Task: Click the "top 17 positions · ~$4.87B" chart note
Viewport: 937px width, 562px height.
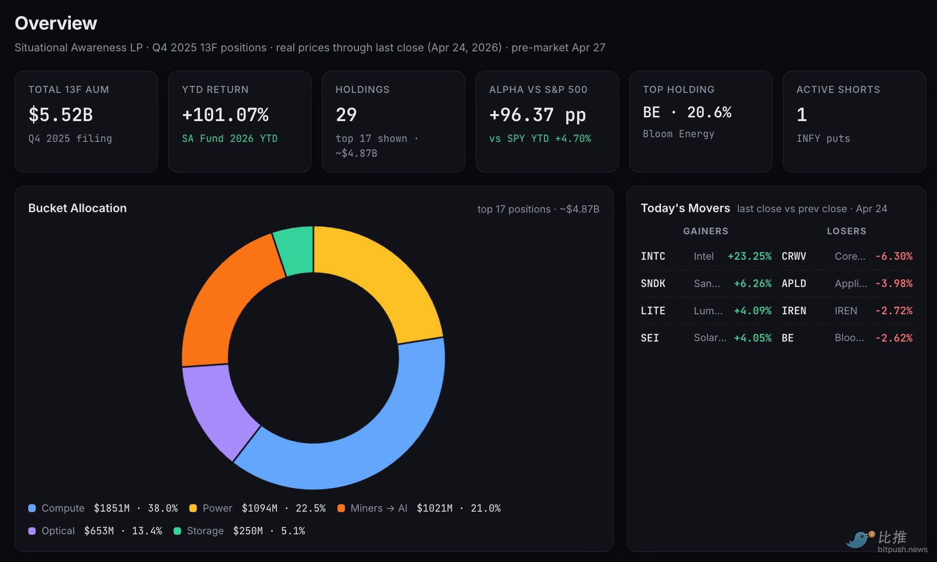Action: [538, 209]
